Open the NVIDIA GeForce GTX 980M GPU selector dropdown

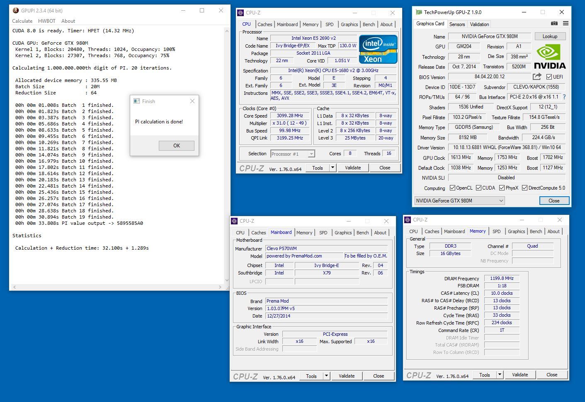pos(459,201)
